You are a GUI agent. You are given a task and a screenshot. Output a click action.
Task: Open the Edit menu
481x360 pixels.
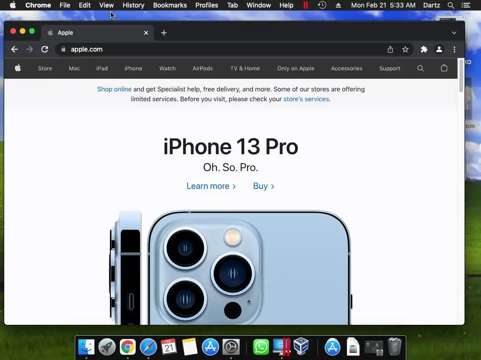pos(85,5)
